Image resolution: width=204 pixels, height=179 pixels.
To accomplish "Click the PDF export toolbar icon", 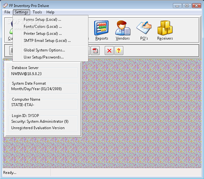I will click(x=95, y=51).
